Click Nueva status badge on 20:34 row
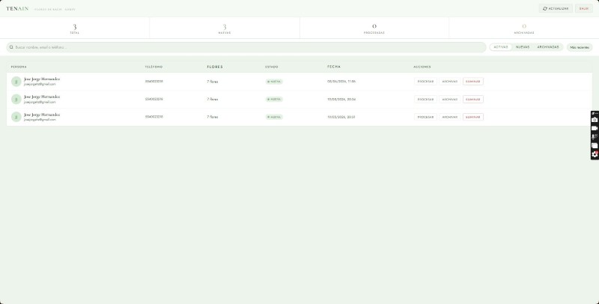599x304 pixels. point(274,100)
